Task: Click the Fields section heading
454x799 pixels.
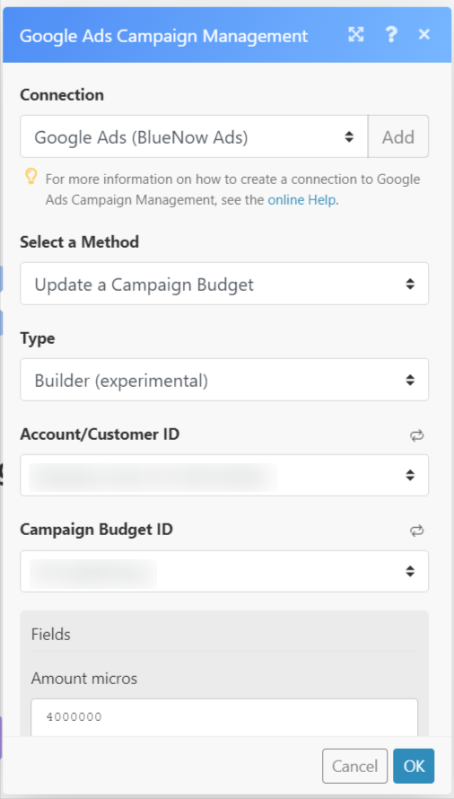Action: tap(51, 635)
